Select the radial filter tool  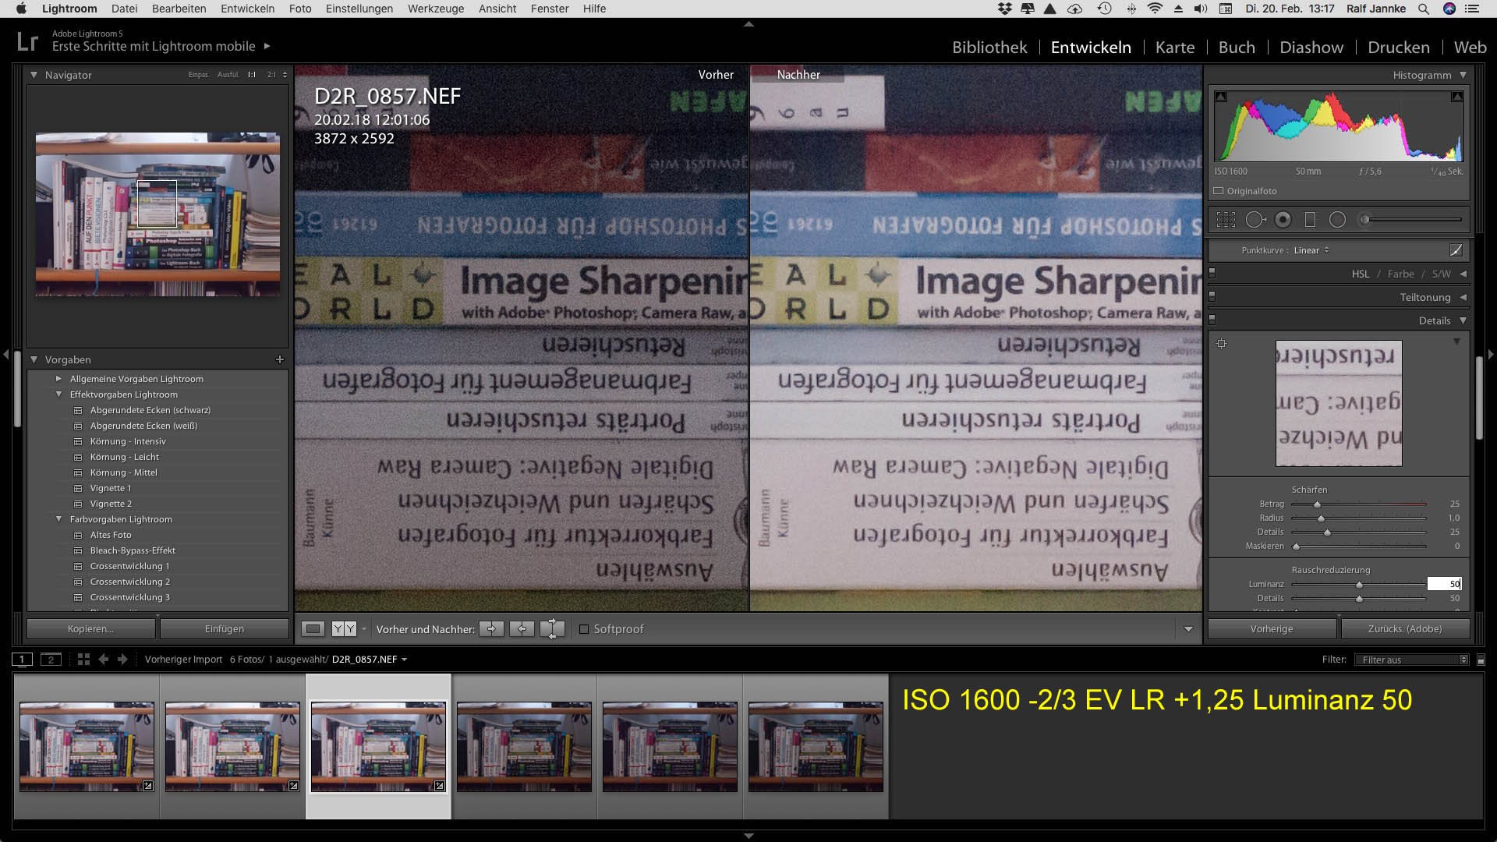1337,220
